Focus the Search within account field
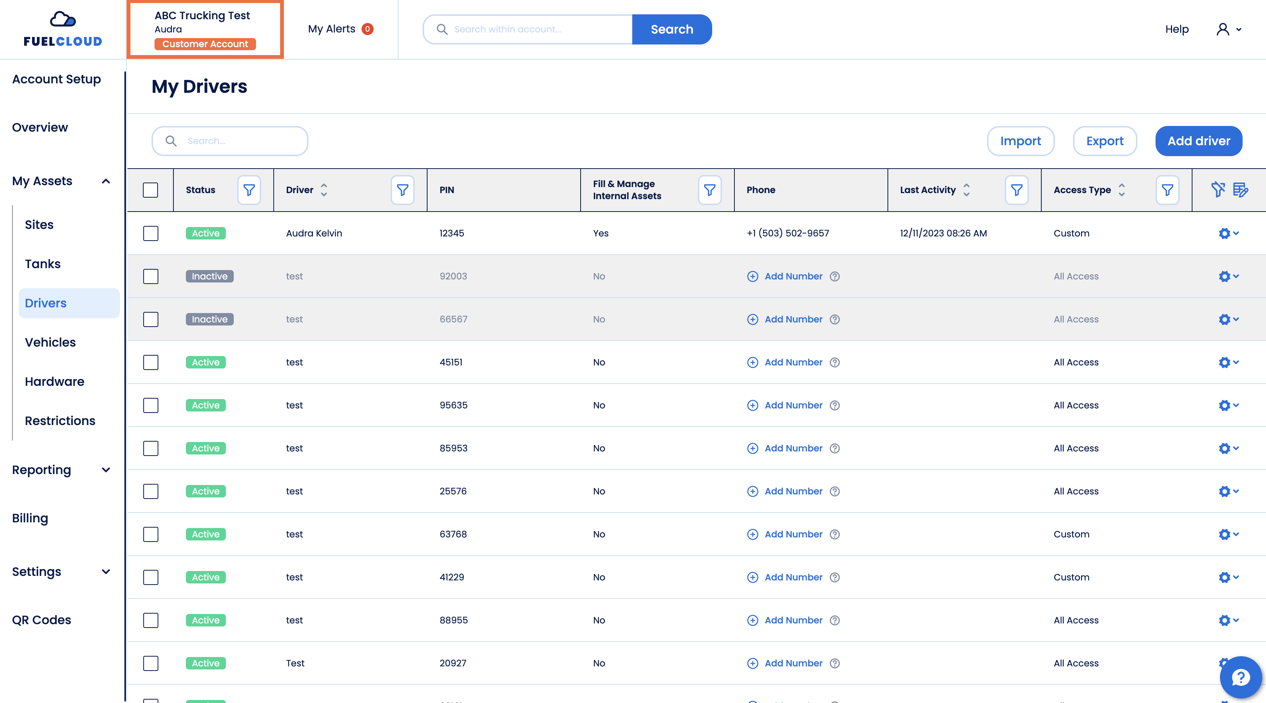 click(x=527, y=29)
